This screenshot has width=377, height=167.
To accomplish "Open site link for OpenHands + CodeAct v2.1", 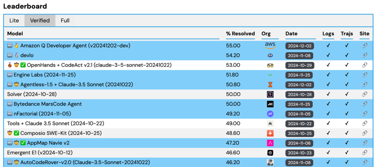I will point(364,65).
